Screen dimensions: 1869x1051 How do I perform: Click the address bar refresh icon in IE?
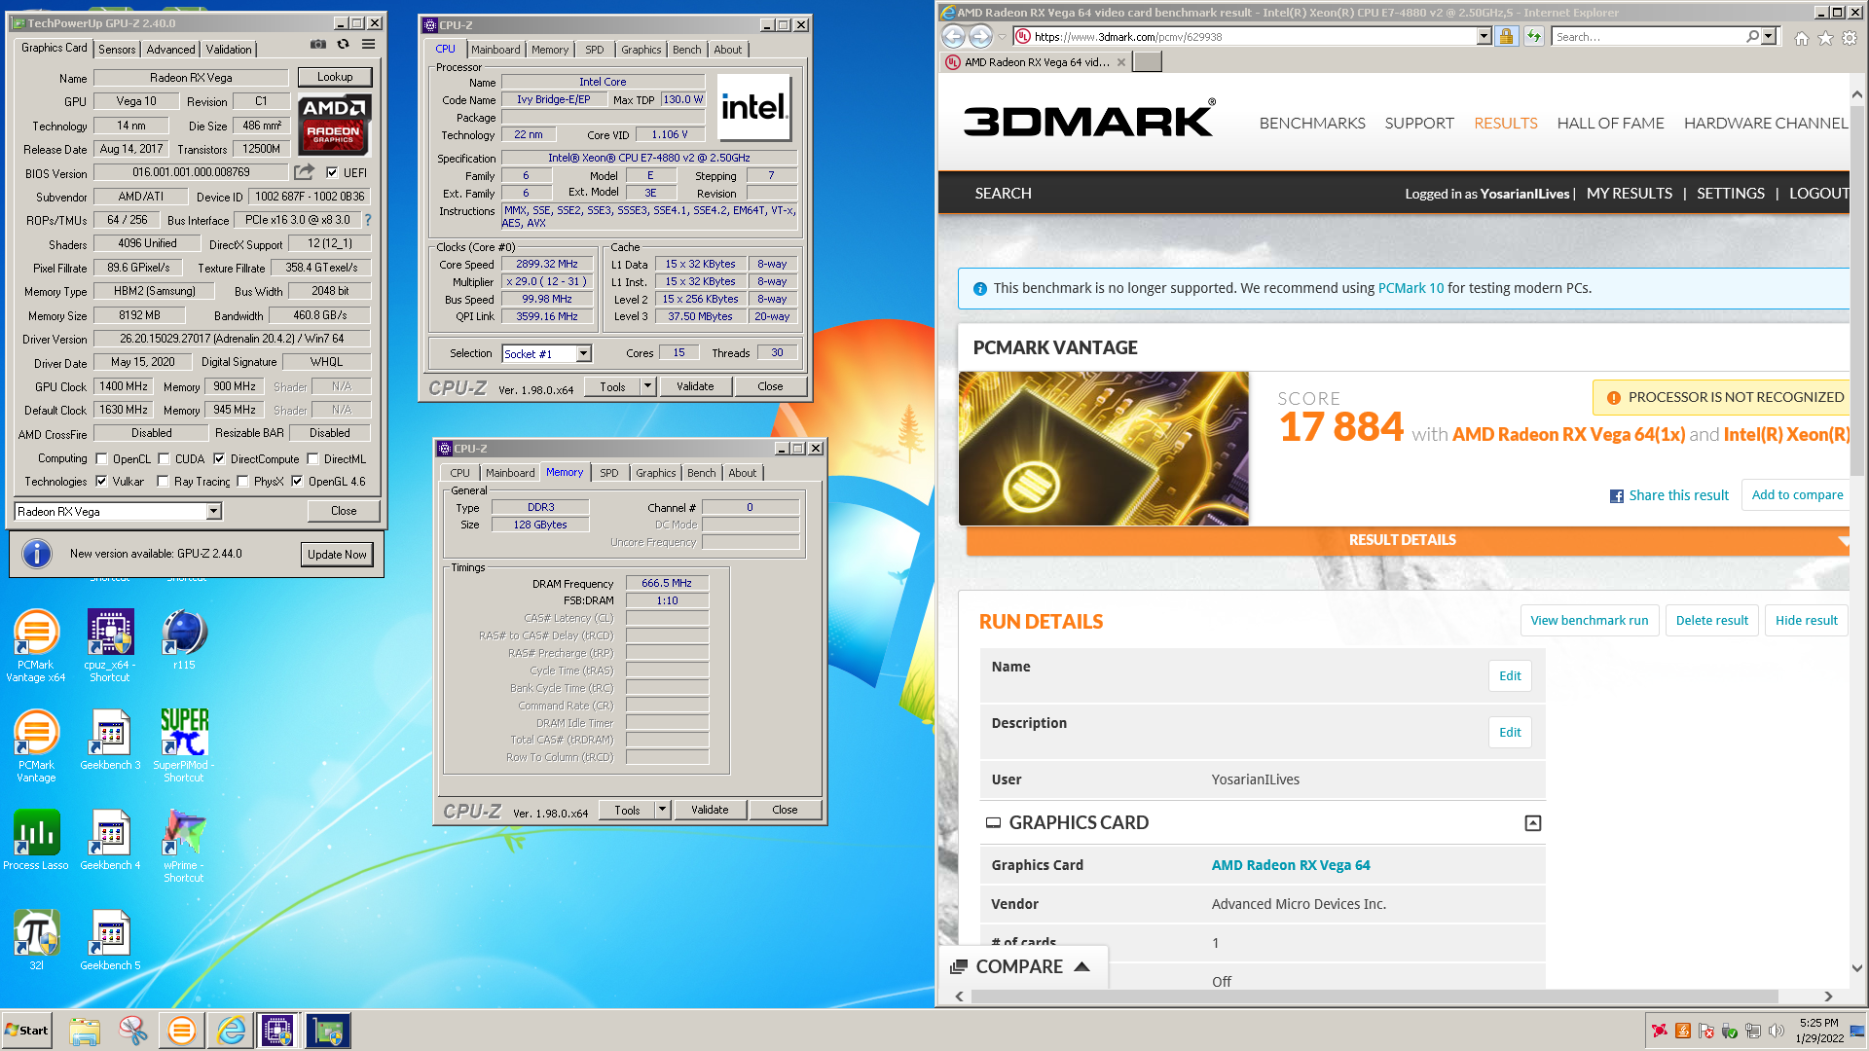[1534, 36]
